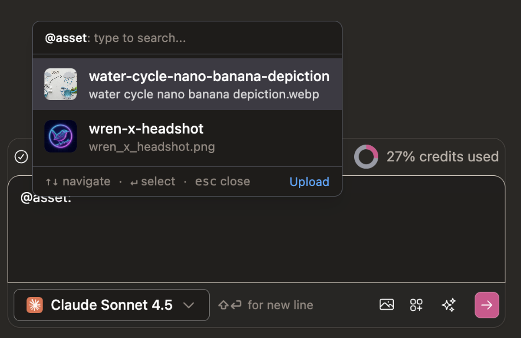The height and width of the screenshot is (338, 521).
Task: Click the wren-x-headshot asset thumbnail icon
Action: click(x=60, y=136)
